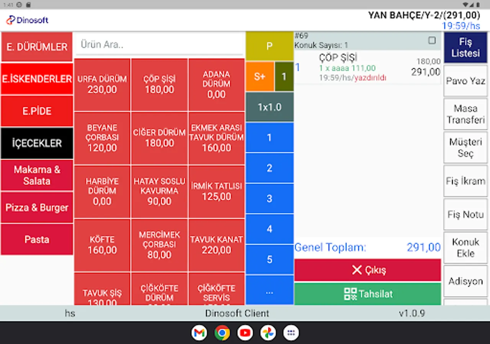Select Konuk Ekle

[465, 247]
